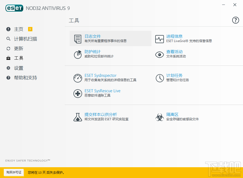
Task: Click the help question mark icon
Action: 235,20
